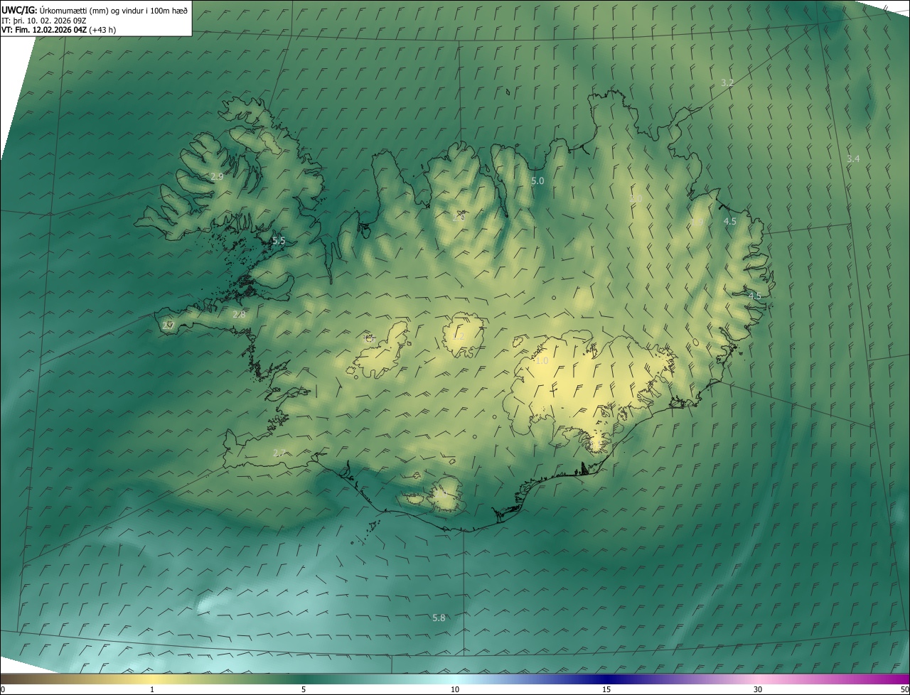Click the valid time line "VT: Fim. 12.02.2026 04Z (+43 h)"
This screenshot has width=910, height=695.
[x=59, y=30]
